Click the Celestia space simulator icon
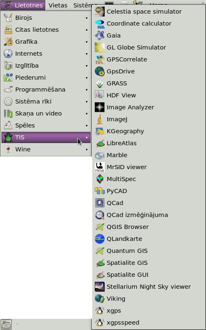 coord(100,12)
